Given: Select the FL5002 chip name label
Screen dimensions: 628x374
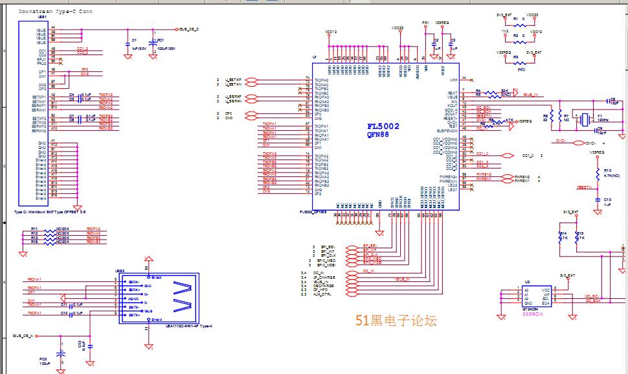Looking at the screenshot, I should point(383,126).
